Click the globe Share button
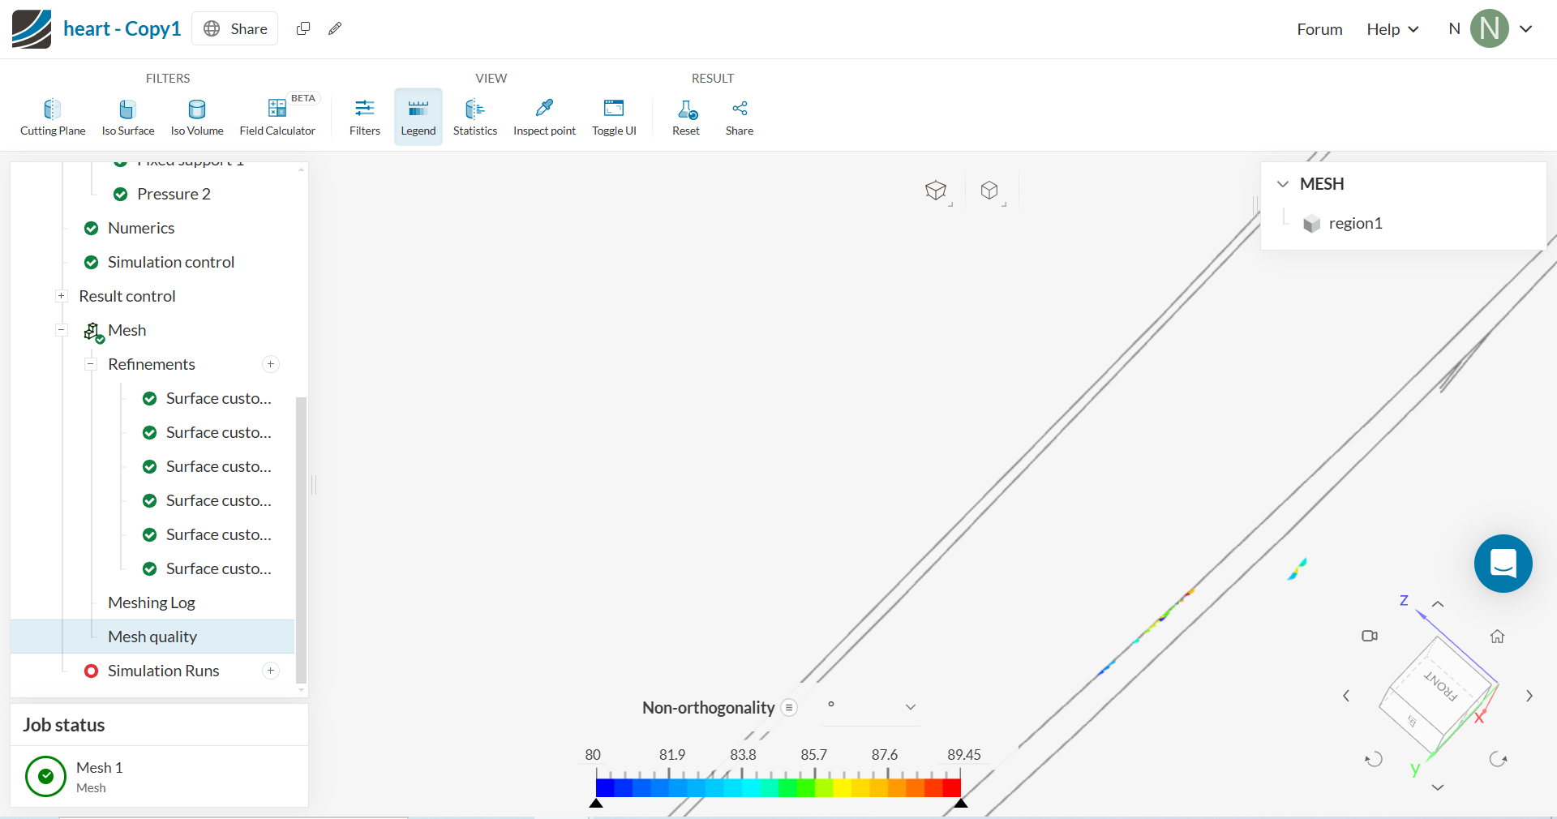This screenshot has height=819, width=1557. pos(235,28)
